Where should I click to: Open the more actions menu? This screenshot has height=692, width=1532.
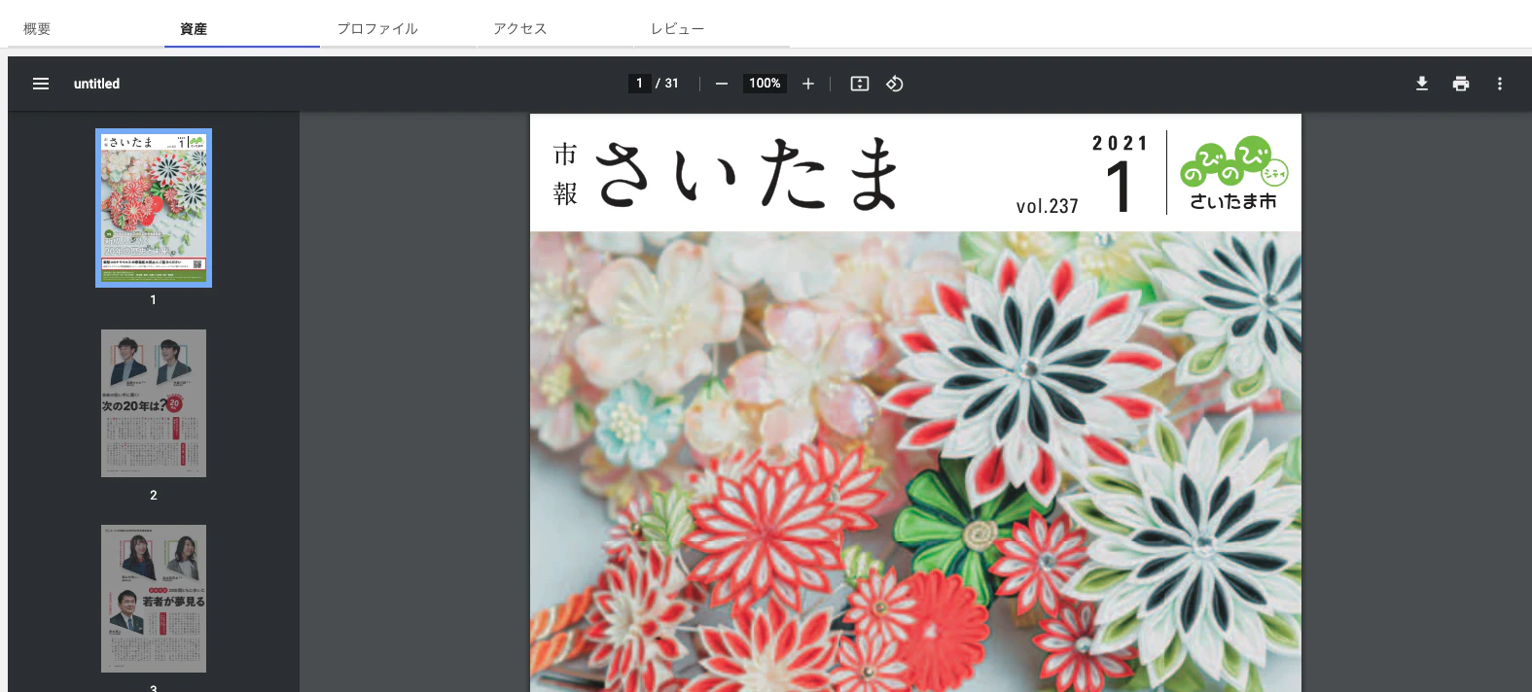tap(1500, 84)
